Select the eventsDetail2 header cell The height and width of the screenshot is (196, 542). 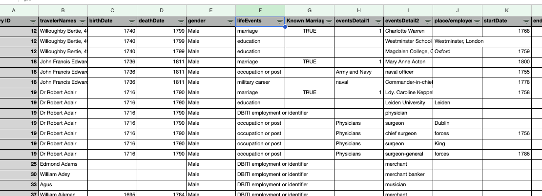pyautogui.click(x=408, y=21)
